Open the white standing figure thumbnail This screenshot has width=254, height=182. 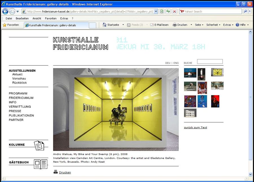[201, 74]
